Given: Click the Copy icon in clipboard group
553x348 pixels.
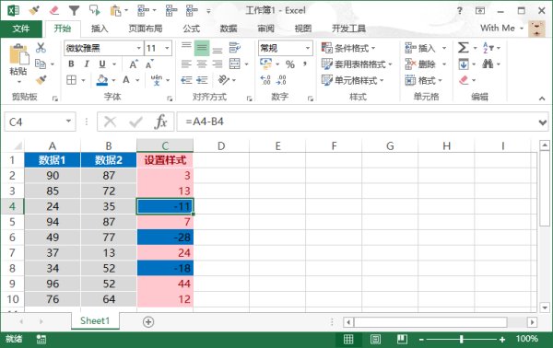Looking at the screenshot, I should tap(41, 64).
